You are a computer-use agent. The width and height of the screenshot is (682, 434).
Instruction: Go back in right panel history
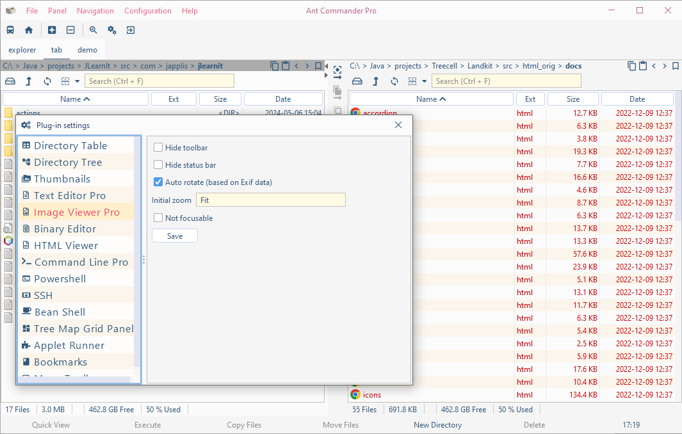[654, 66]
